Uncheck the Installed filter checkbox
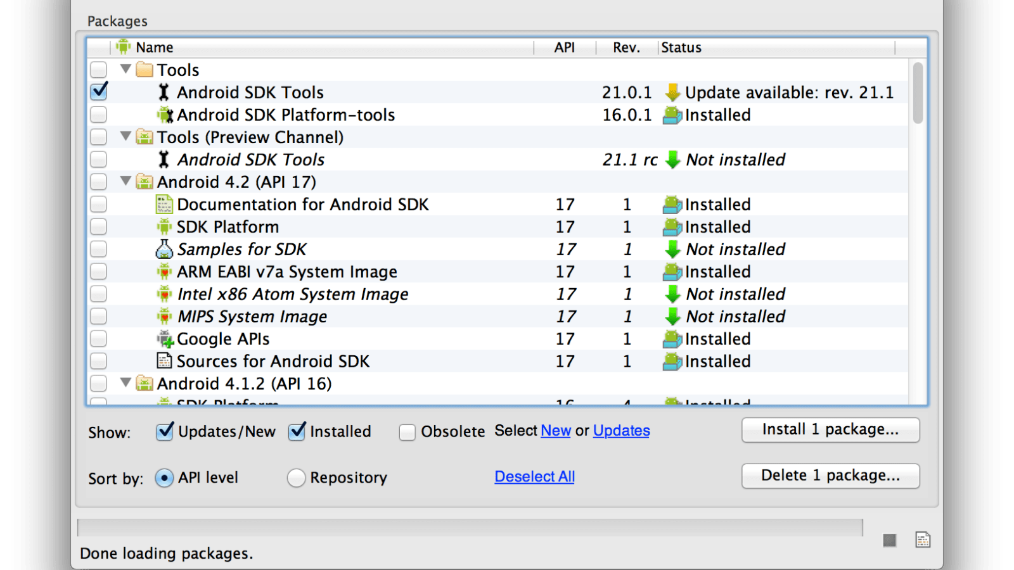1014x570 pixels. coord(296,431)
